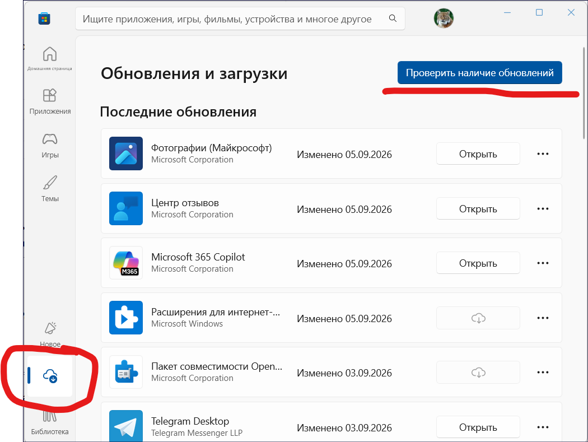Maximize the Microsoft Store window

[x=539, y=12]
